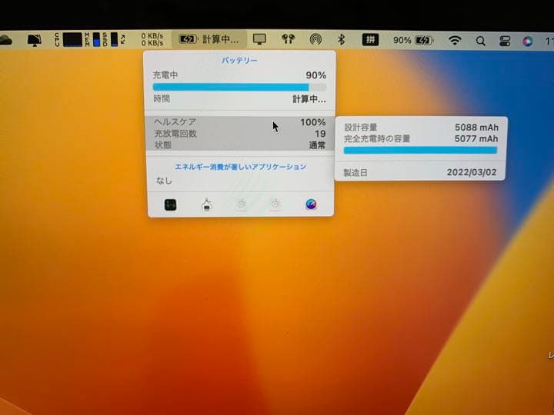Open the MEM memory menu bar item
554x415 pixels.
point(92,39)
